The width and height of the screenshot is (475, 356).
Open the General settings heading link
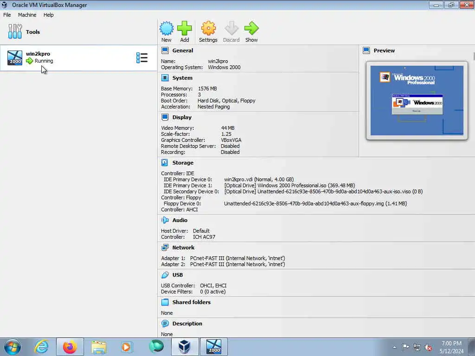point(183,51)
